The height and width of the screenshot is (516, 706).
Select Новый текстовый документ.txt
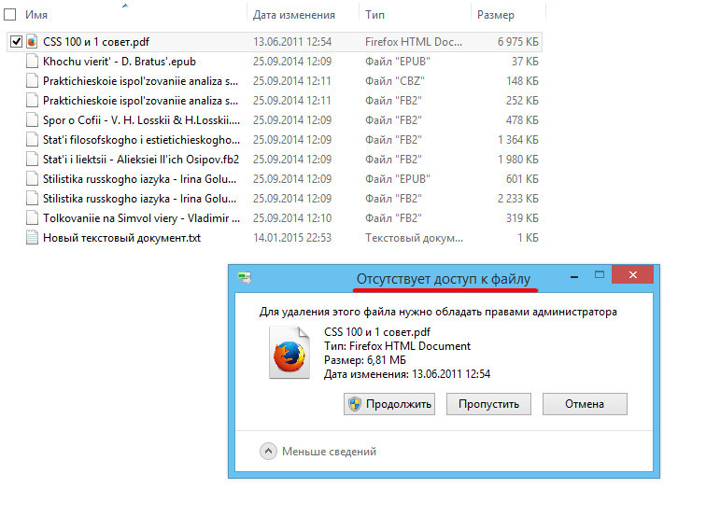tap(121, 238)
